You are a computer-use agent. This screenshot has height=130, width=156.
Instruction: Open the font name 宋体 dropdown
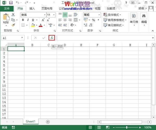45,15
